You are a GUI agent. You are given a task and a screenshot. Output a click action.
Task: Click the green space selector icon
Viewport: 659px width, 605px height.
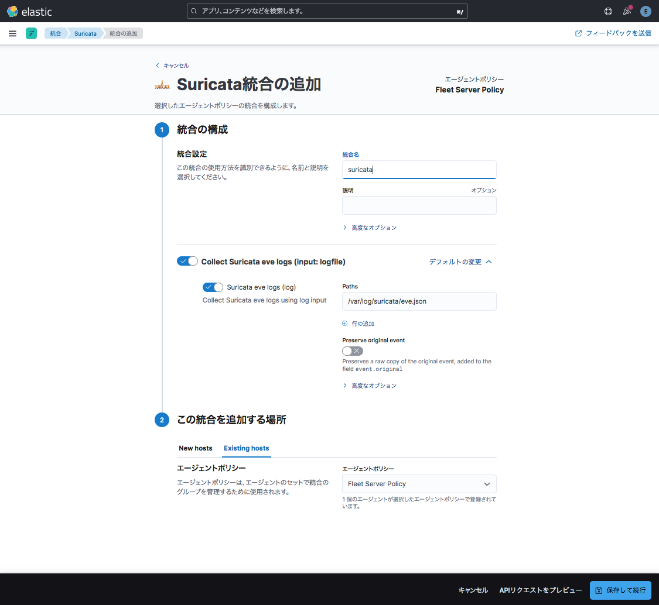pyautogui.click(x=31, y=33)
